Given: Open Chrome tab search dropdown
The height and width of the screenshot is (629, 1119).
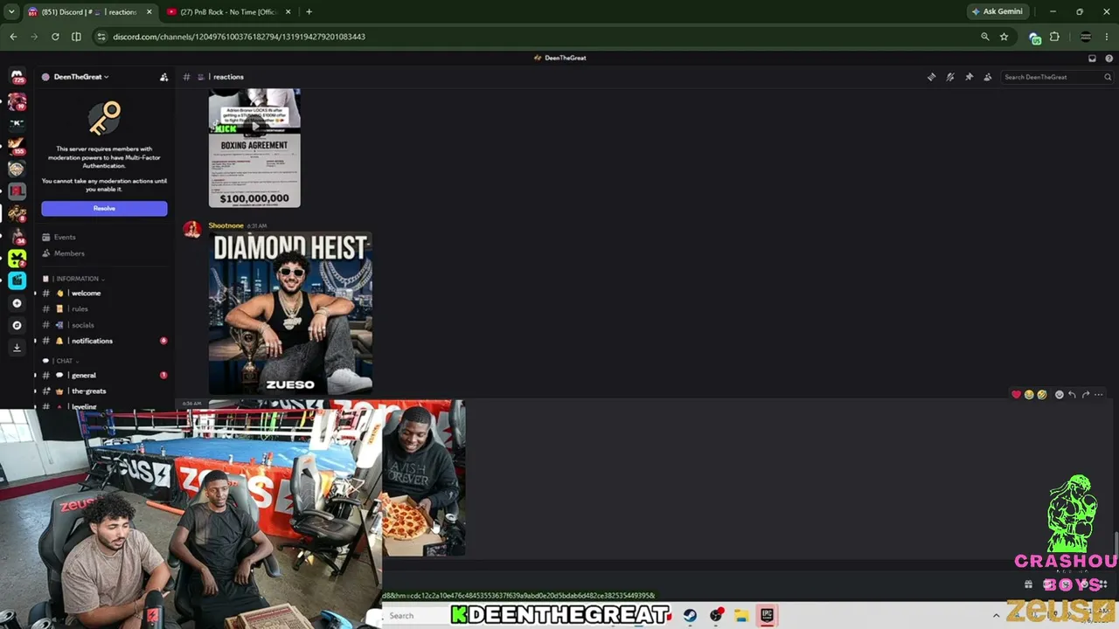Looking at the screenshot, I should [x=11, y=11].
